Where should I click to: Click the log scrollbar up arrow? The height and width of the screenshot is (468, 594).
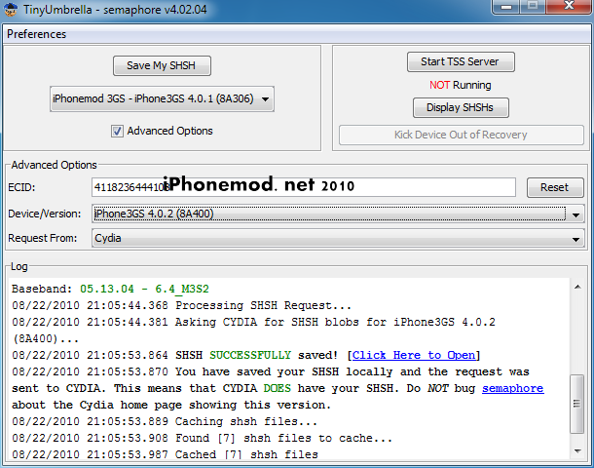coord(577,287)
